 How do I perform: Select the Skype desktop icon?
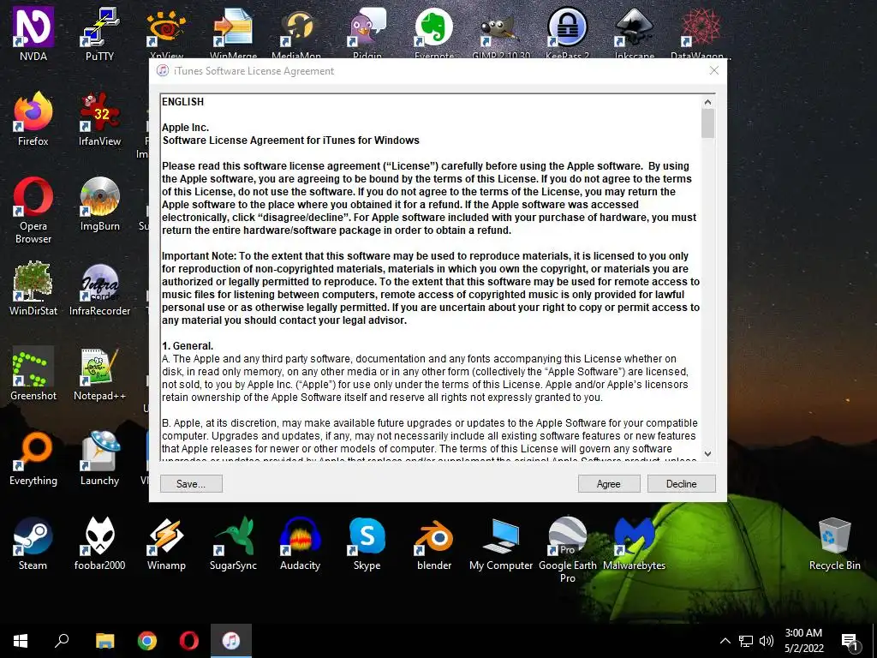(367, 544)
